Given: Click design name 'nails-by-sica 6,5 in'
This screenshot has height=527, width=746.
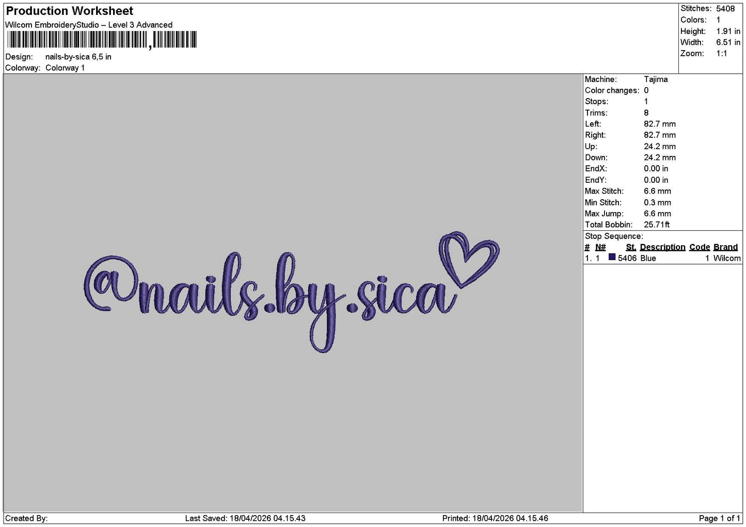Looking at the screenshot, I should tap(78, 57).
